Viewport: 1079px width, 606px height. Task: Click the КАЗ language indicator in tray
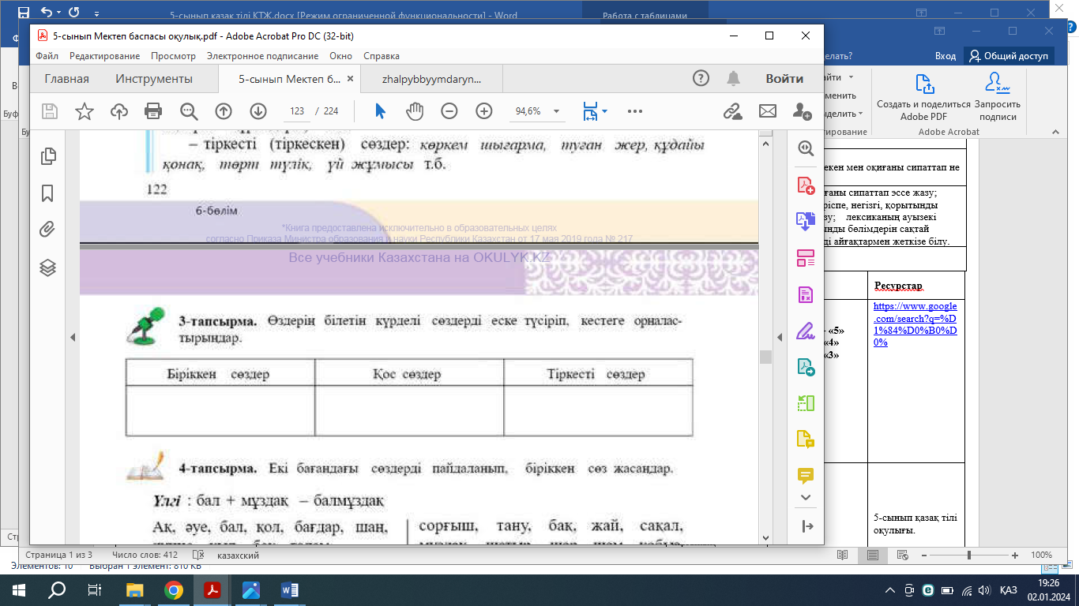point(1008,589)
